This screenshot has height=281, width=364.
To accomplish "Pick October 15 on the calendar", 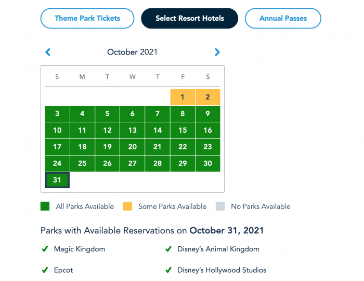I will [x=183, y=130].
